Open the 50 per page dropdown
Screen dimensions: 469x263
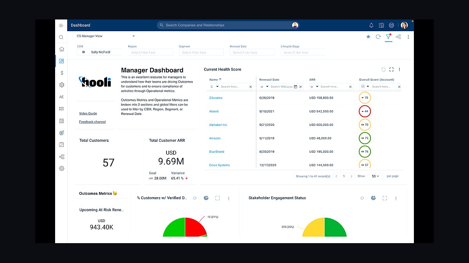(375, 176)
